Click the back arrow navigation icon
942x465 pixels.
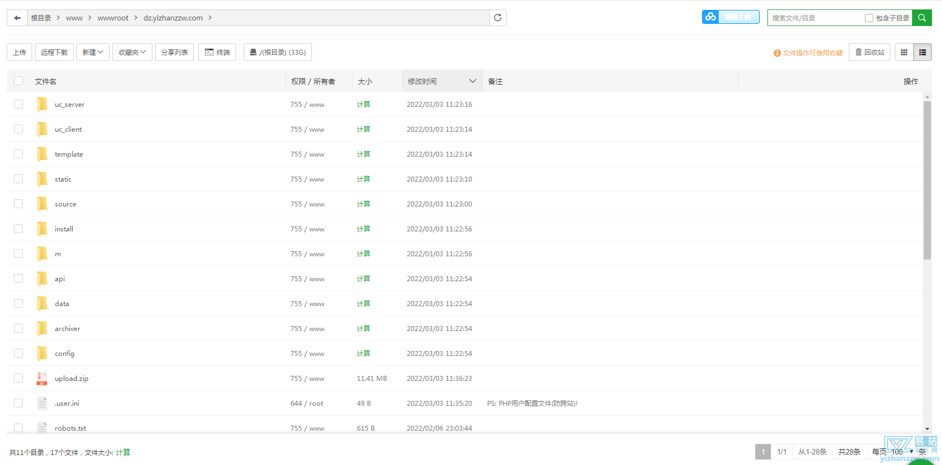pyautogui.click(x=17, y=18)
